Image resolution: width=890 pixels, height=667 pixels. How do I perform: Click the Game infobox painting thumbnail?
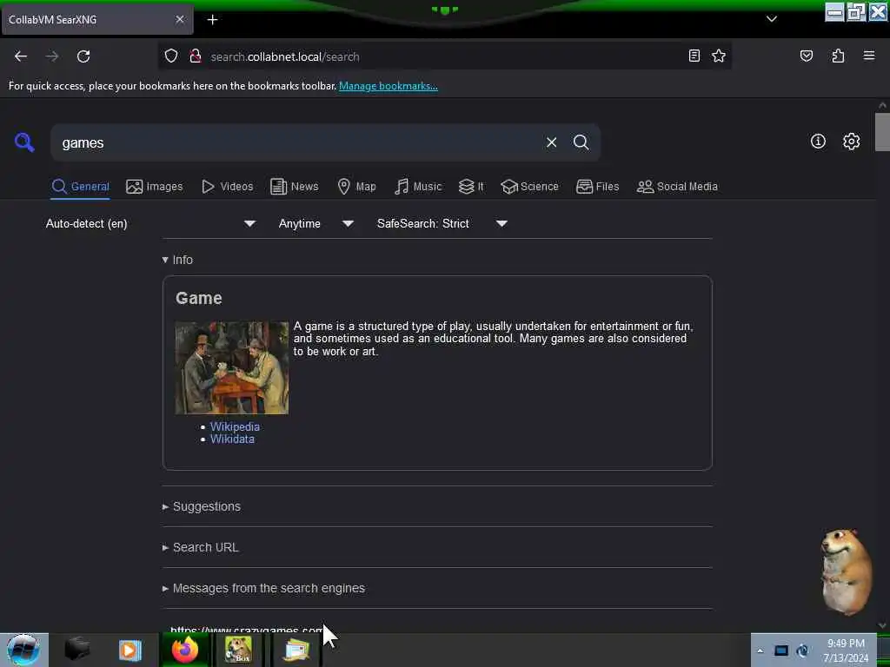[x=231, y=367]
